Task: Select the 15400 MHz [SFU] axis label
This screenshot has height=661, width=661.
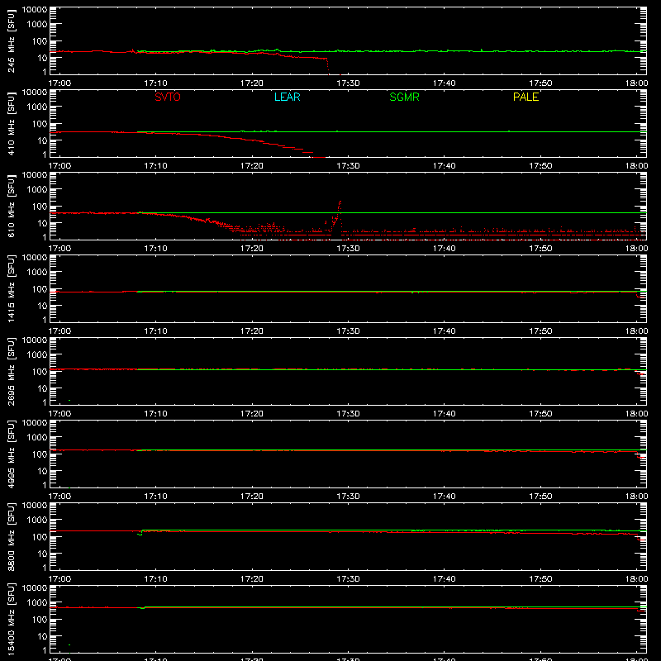Action: 11,619
